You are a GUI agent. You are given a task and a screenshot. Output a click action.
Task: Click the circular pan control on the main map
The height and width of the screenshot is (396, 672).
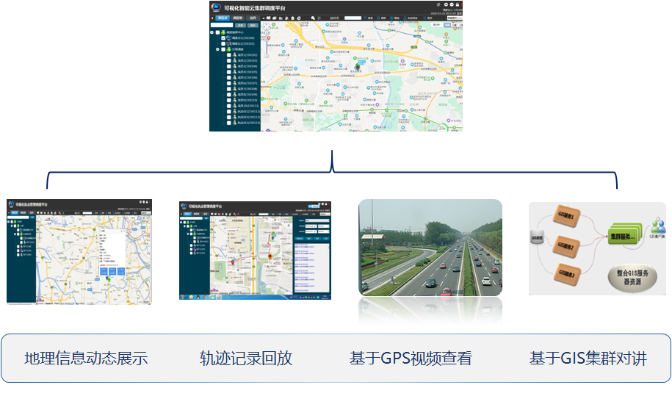pyautogui.click(x=267, y=27)
